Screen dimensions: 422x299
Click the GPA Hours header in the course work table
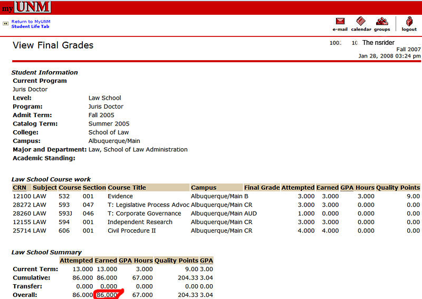pyautogui.click(x=357, y=188)
